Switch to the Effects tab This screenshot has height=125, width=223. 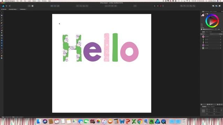(x=207, y=32)
